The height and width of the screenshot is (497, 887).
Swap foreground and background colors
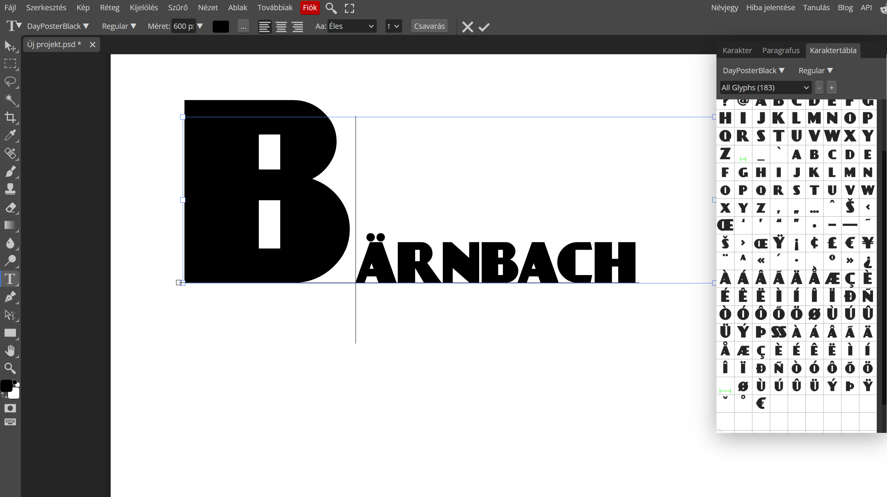pyautogui.click(x=5, y=396)
